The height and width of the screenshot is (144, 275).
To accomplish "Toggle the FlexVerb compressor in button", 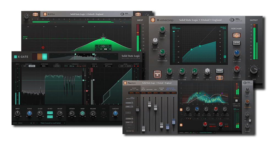I will click(236, 101).
